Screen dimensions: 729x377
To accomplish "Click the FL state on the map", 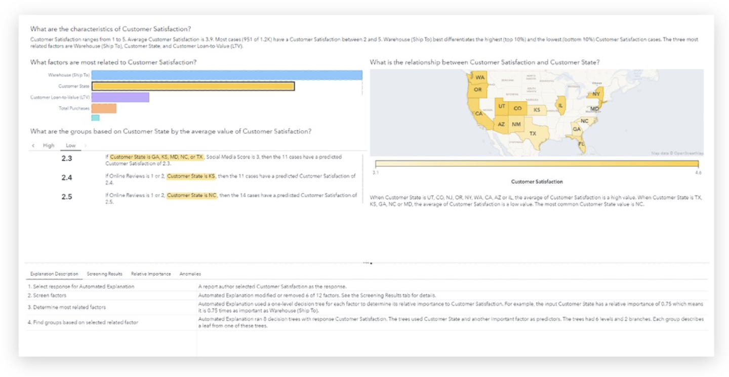I will coord(582,144).
